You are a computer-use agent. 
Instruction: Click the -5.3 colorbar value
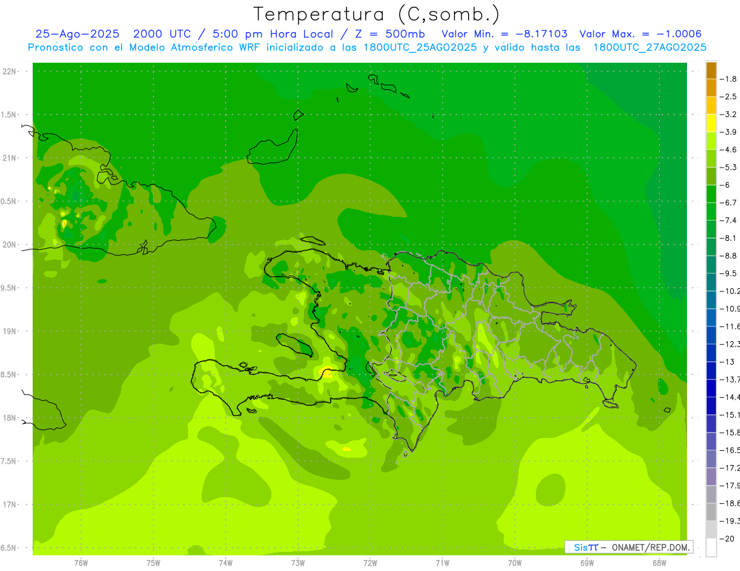[x=729, y=168]
